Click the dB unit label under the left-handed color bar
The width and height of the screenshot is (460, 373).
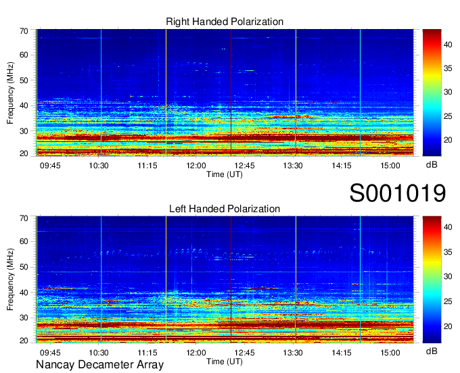pos(432,351)
